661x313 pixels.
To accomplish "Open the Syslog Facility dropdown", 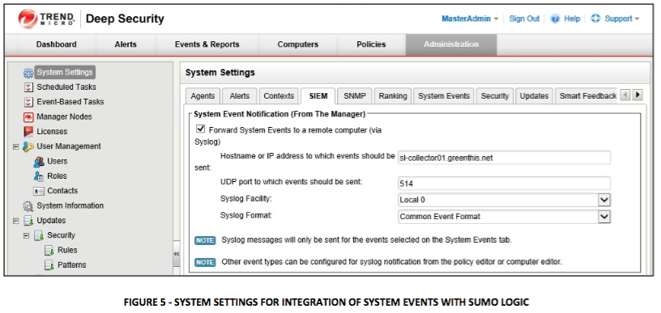I will click(x=604, y=200).
